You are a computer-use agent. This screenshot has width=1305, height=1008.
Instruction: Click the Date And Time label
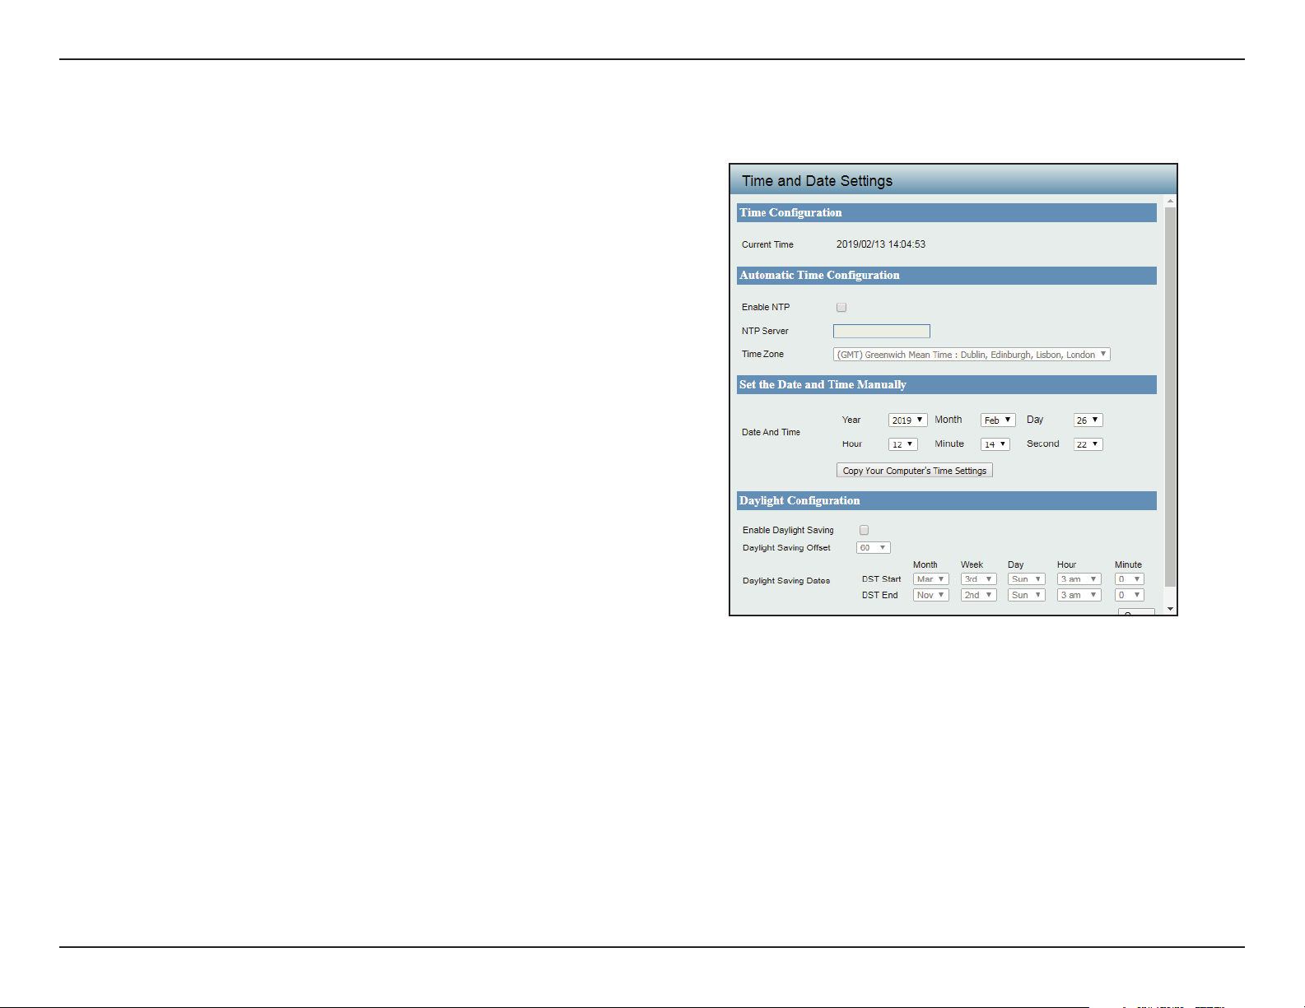pyautogui.click(x=771, y=433)
